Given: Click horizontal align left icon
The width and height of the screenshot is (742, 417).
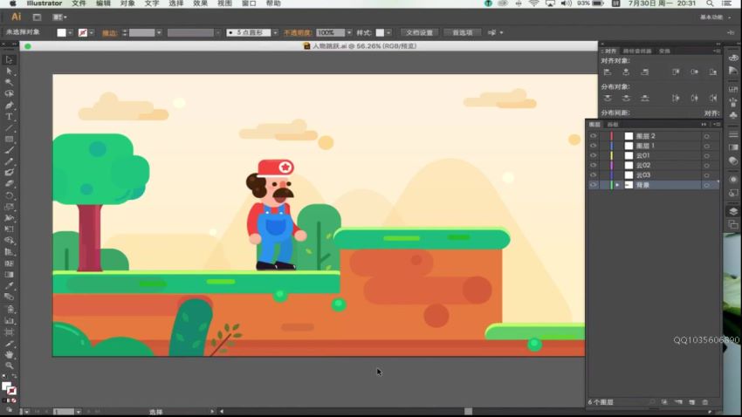Looking at the screenshot, I should coord(608,72).
